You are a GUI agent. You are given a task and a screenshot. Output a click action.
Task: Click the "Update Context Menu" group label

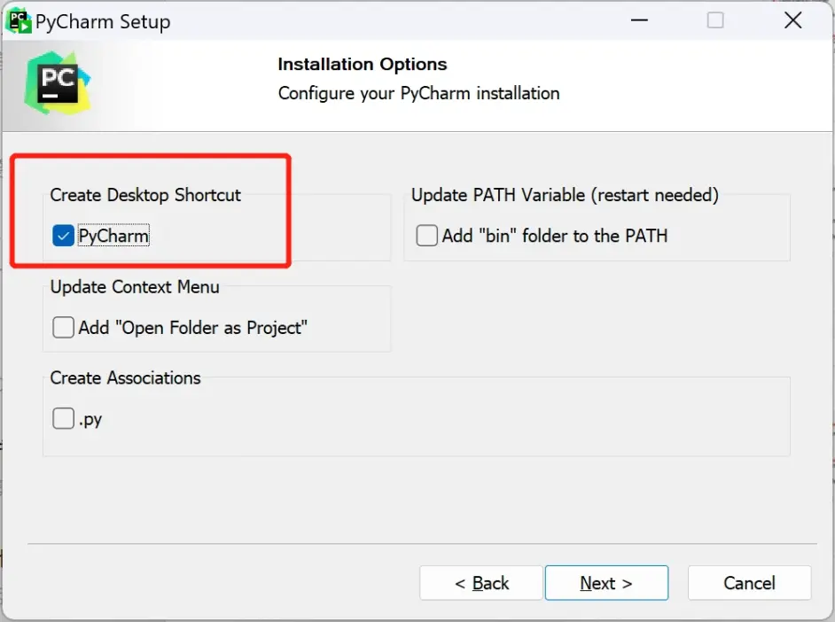tap(135, 287)
